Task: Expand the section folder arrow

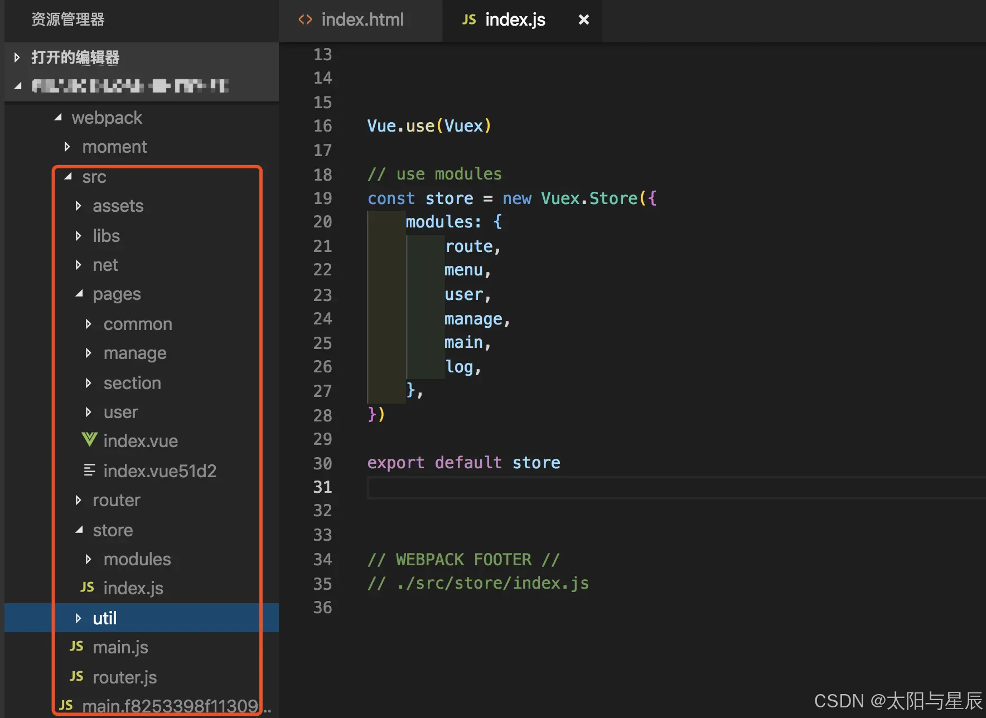Action: point(88,383)
